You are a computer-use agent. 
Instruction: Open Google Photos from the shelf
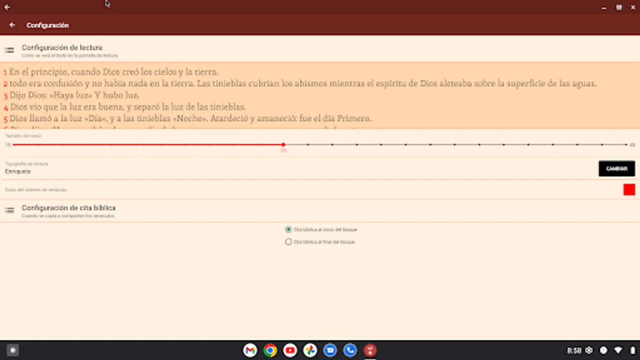pos(310,350)
